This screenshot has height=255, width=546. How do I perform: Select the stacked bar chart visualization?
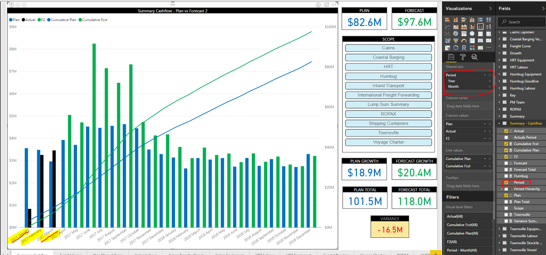coord(448,20)
